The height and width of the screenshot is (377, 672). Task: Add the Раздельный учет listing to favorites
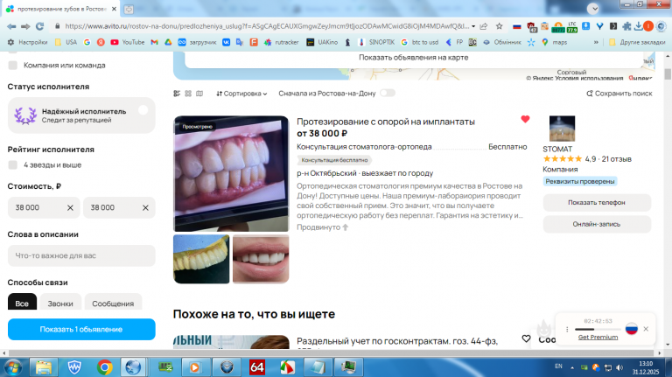coord(526,339)
